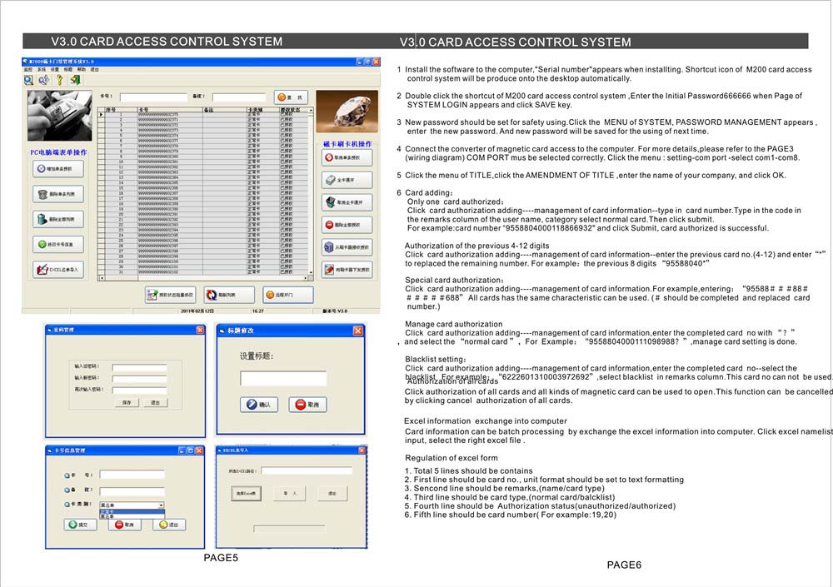Image resolution: width=833 pixels, height=587 pixels.
Task: Expand the 卡类别 card type dropdown arrow
Action: click(161, 505)
